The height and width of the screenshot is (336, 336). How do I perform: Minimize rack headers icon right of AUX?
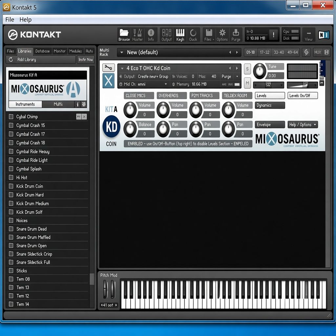click(326, 52)
